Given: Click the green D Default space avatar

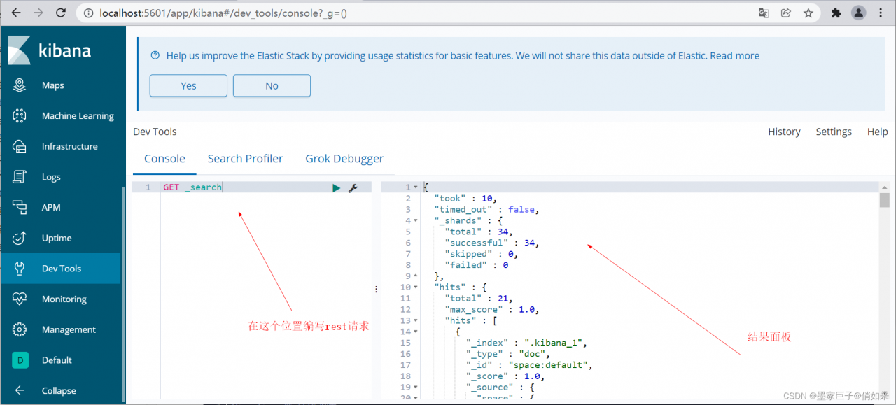Looking at the screenshot, I should point(20,360).
